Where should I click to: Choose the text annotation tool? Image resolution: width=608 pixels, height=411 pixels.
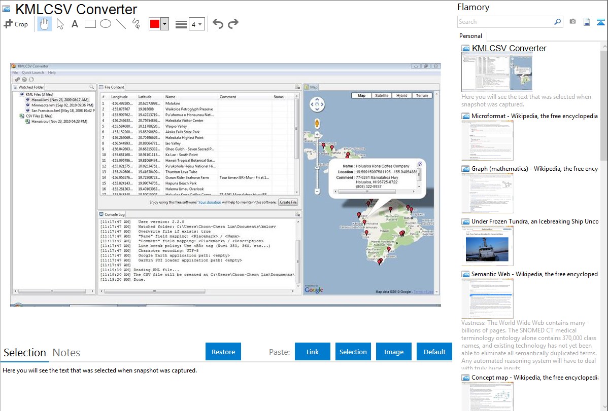click(75, 24)
